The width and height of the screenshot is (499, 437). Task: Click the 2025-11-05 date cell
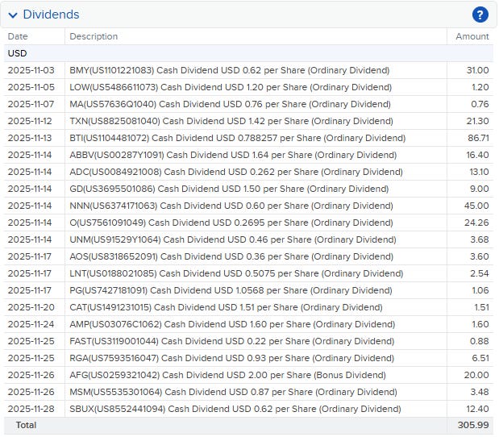(x=31, y=87)
